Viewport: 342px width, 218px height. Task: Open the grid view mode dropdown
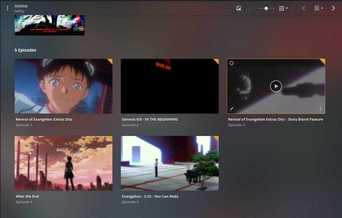[x=284, y=8]
